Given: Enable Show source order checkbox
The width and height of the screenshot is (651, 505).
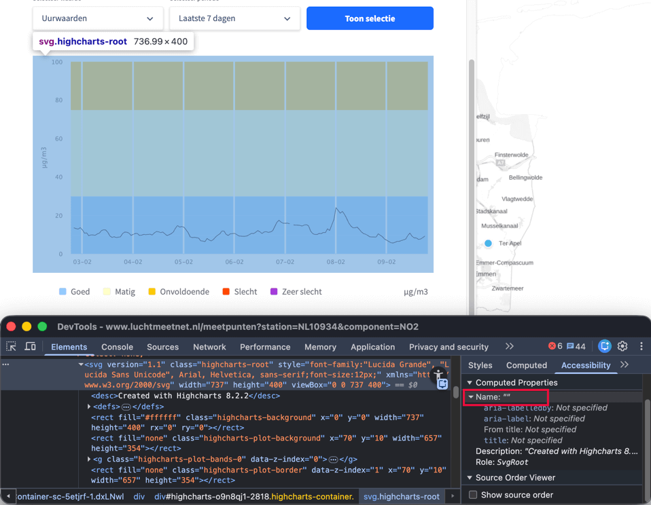Looking at the screenshot, I should [x=473, y=495].
